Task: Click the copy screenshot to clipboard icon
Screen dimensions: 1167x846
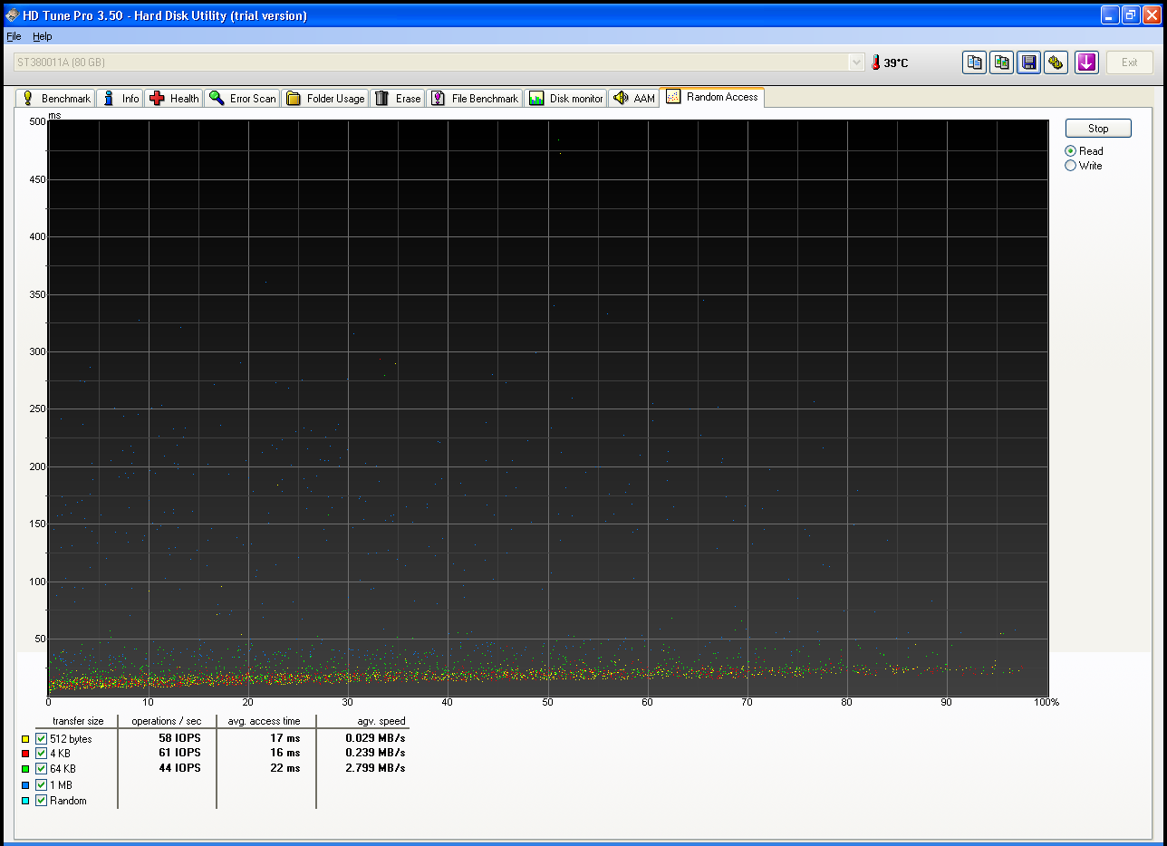Action: click(x=1001, y=62)
